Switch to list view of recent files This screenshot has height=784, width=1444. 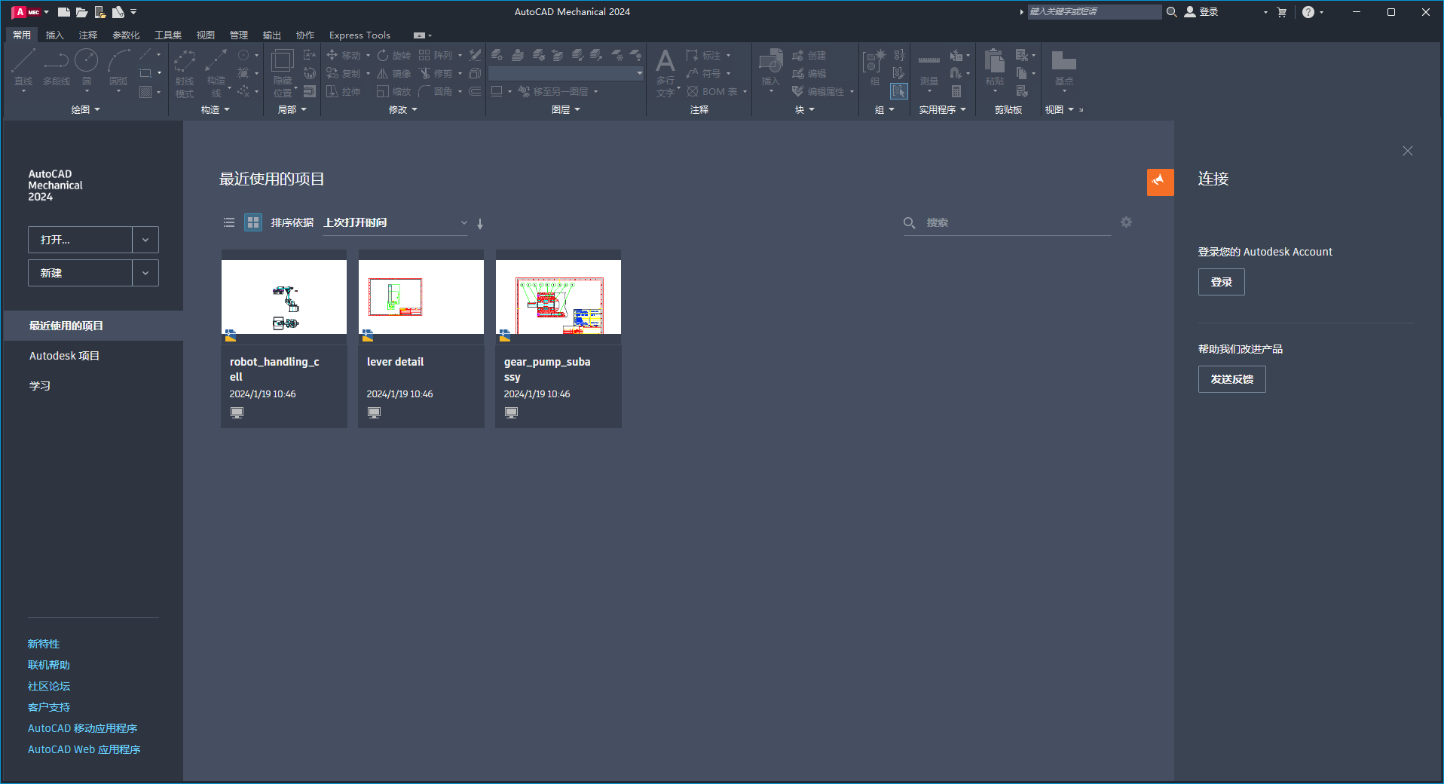pos(228,222)
